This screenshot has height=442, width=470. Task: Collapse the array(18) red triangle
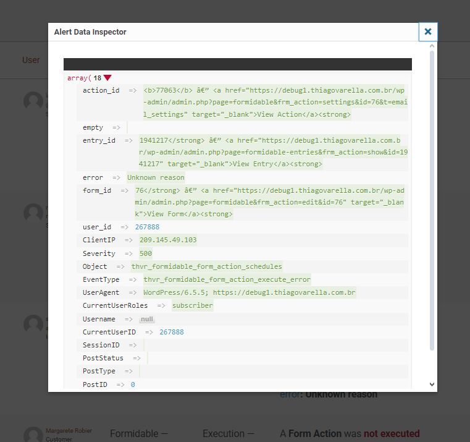pos(107,78)
